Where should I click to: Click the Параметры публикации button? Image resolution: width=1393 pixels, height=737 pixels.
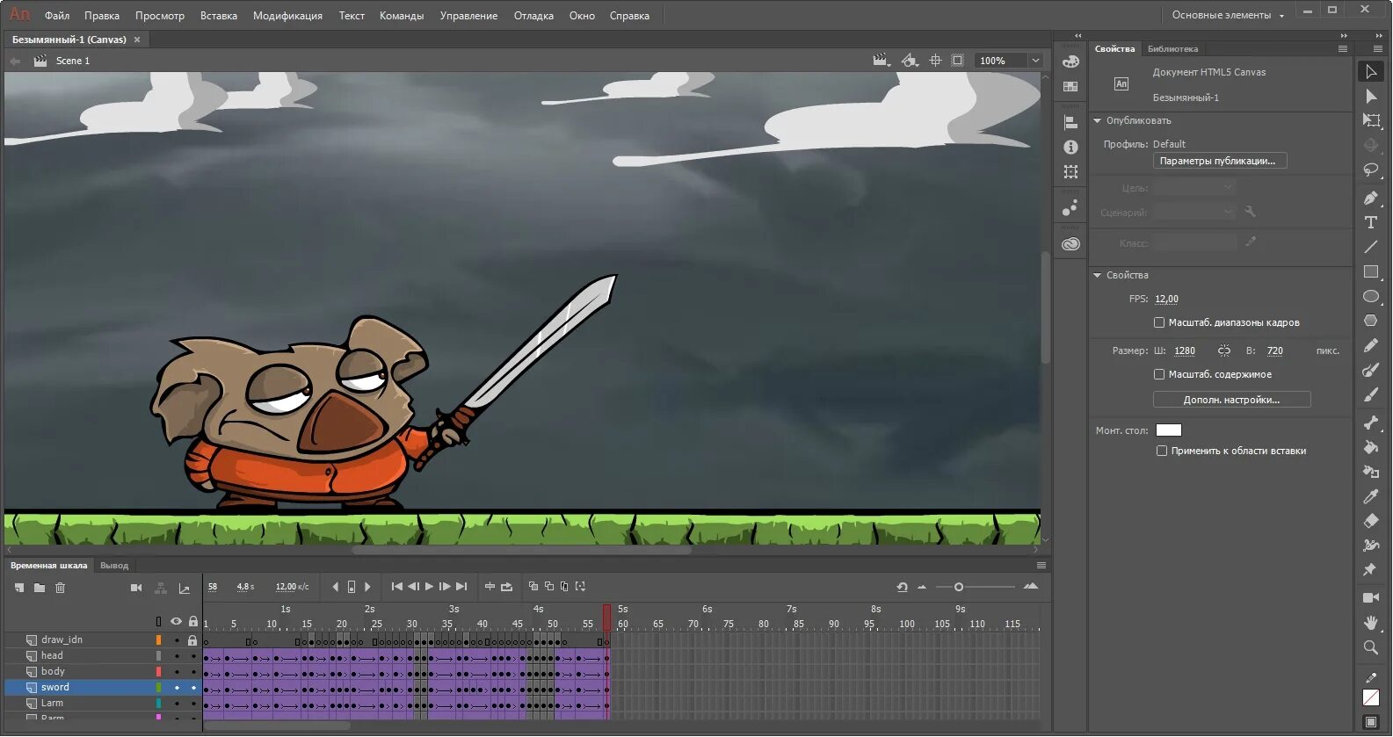coord(1220,161)
